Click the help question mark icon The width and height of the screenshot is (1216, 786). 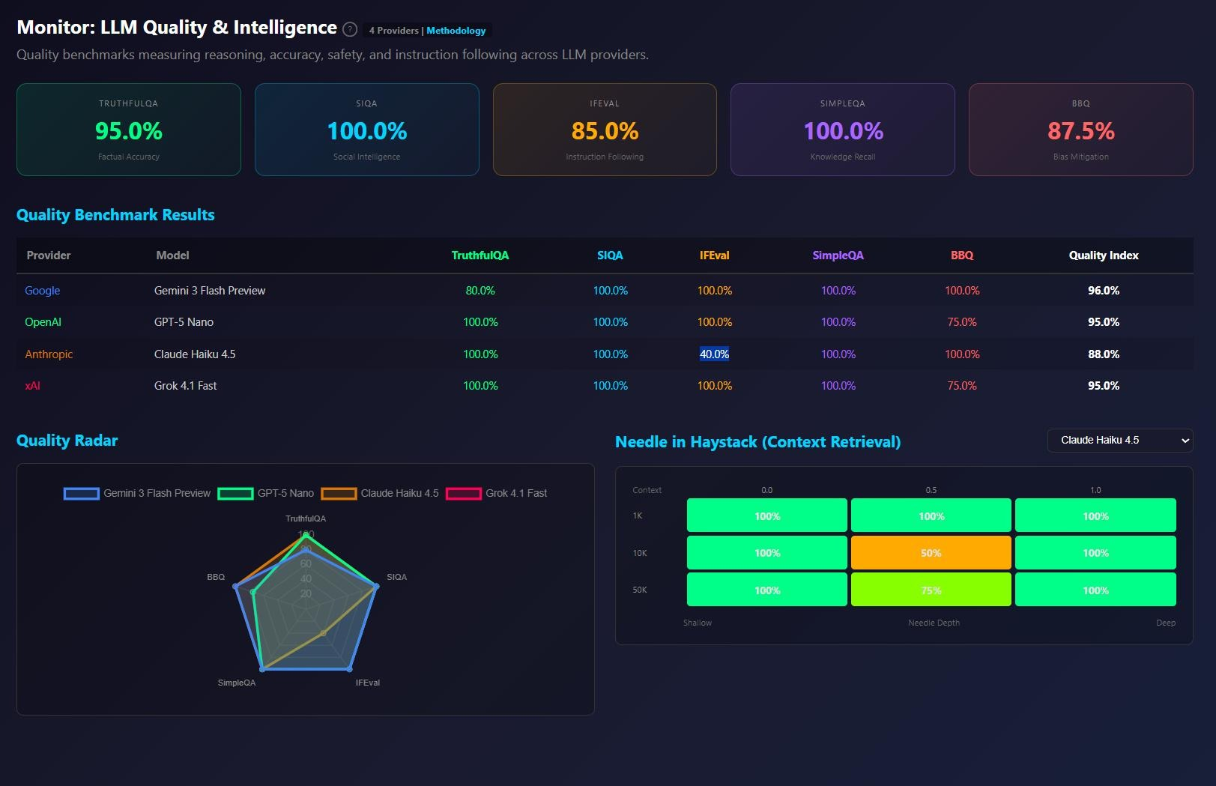[x=350, y=29]
